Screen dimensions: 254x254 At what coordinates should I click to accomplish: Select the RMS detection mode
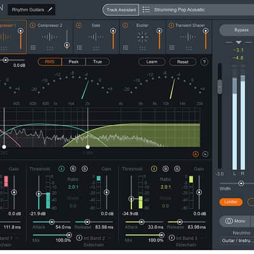click(50, 62)
